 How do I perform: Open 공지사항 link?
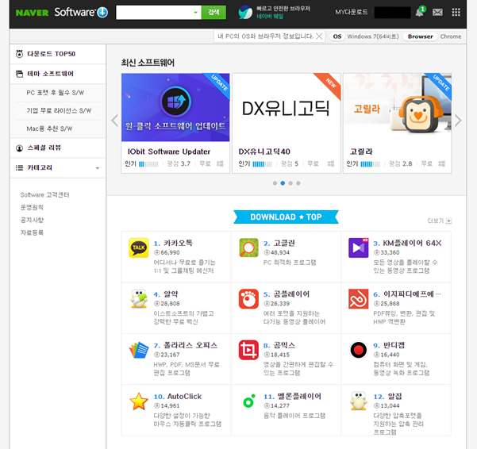(x=32, y=220)
